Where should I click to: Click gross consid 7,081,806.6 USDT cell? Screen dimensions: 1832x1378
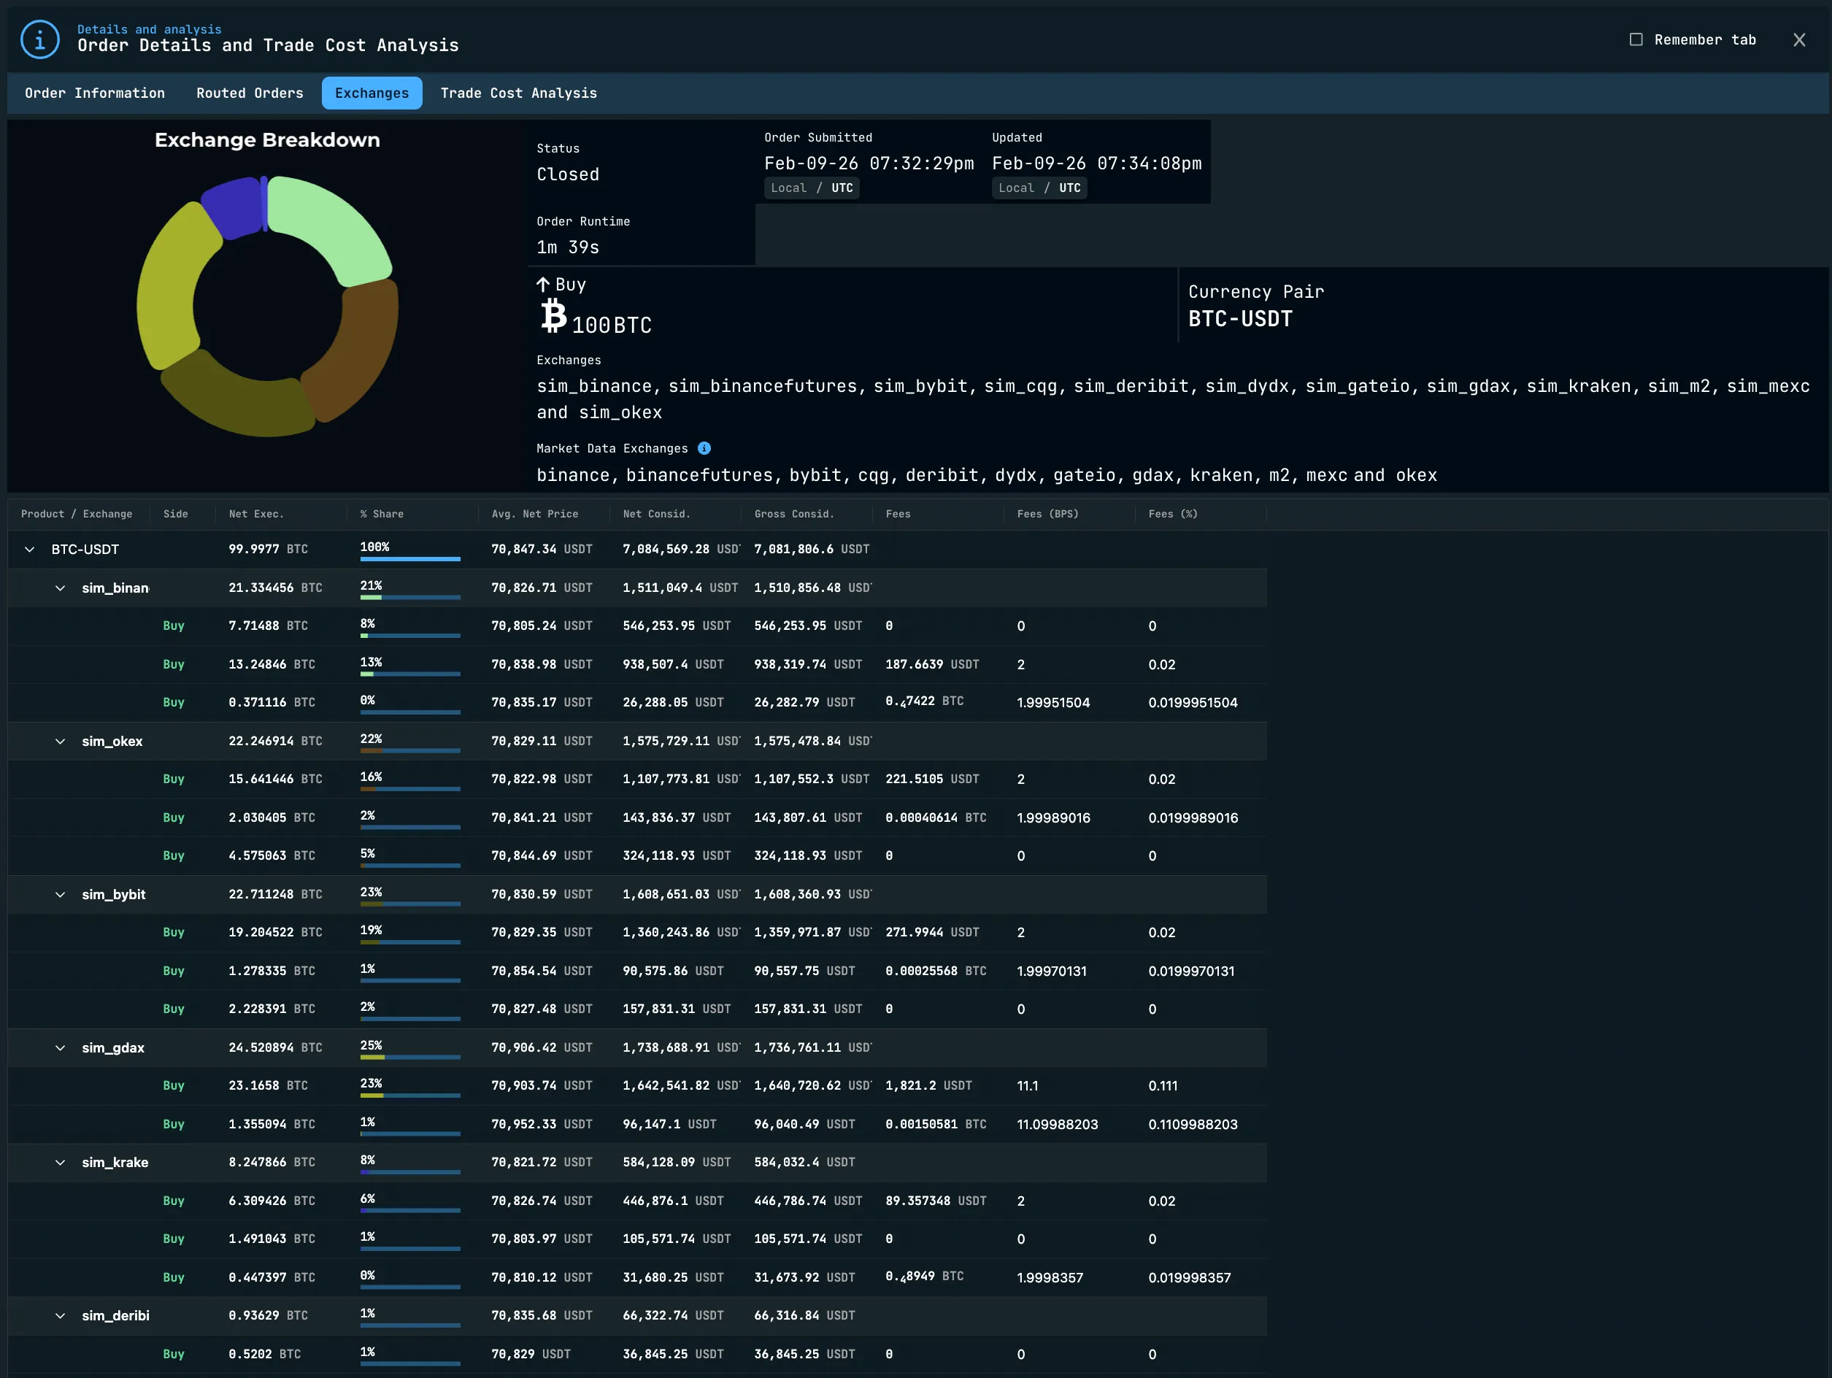[x=812, y=549]
